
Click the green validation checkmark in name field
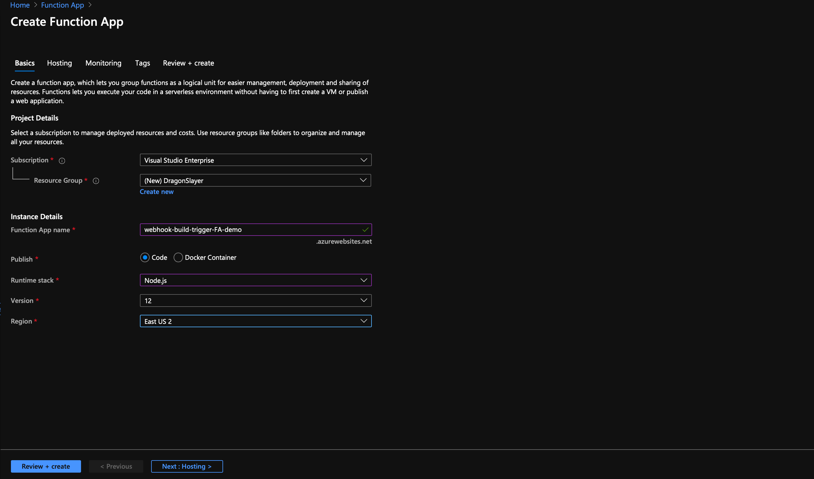pyautogui.click(x=365, y=230)
